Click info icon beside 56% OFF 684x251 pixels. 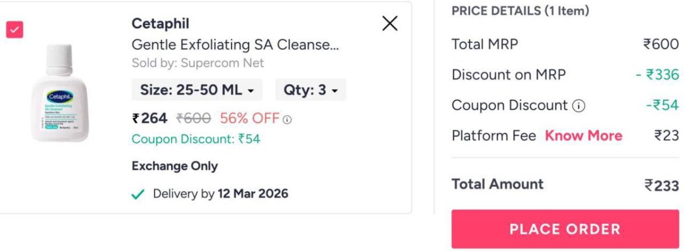pyautogui.click(x=287, y=120)
